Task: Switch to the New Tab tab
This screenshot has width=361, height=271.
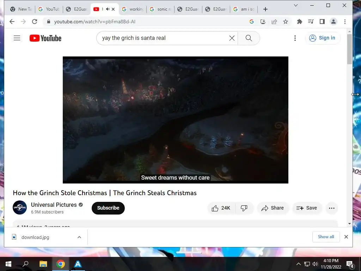Action: coord(21,9)
